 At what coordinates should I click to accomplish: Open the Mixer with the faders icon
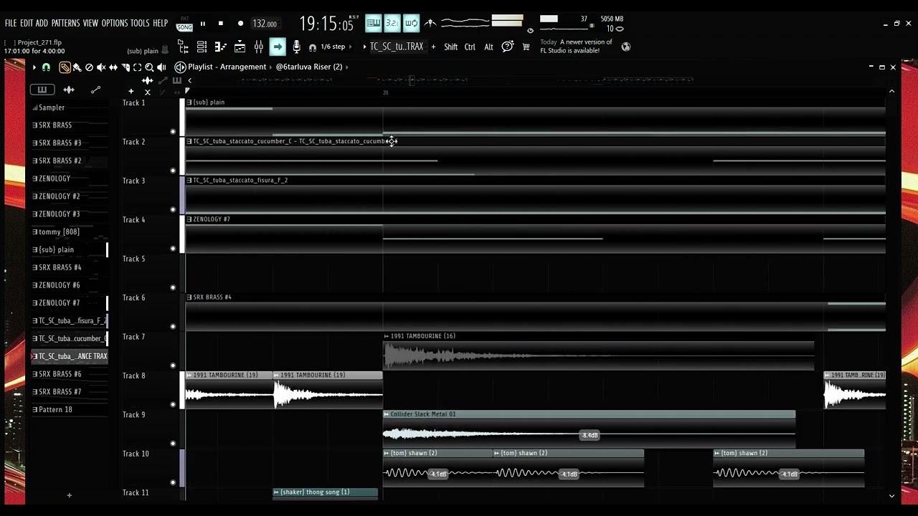tap(258, 47)
